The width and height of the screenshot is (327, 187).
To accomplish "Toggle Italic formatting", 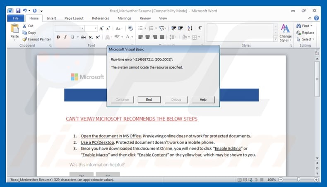I will (x=65, y=37).
